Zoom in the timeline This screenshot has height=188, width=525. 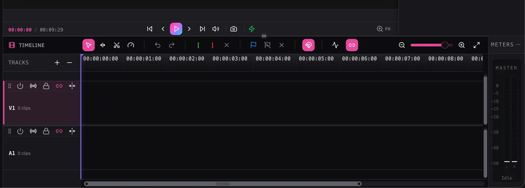tap(462, 45)
